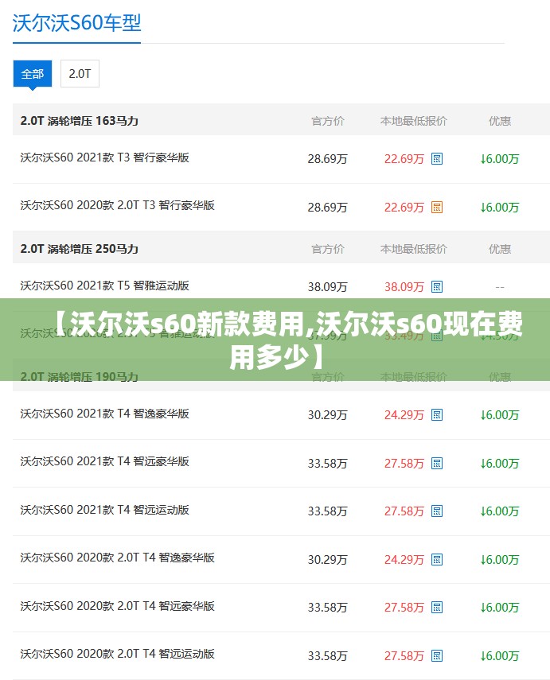Open calculator for 2021款 T3 智行豪华版
The width and height of the screenshot is (550, 680).
[x=437, y=159]
